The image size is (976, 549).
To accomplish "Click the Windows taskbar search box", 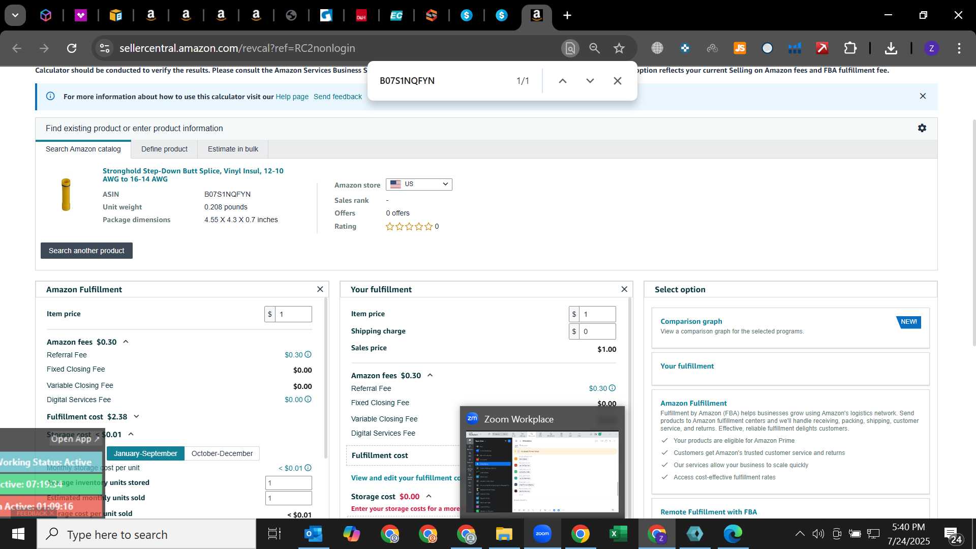I will 146,534.
